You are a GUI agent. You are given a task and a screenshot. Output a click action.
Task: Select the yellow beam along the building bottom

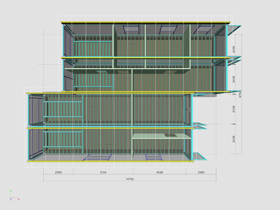[111, 161]
